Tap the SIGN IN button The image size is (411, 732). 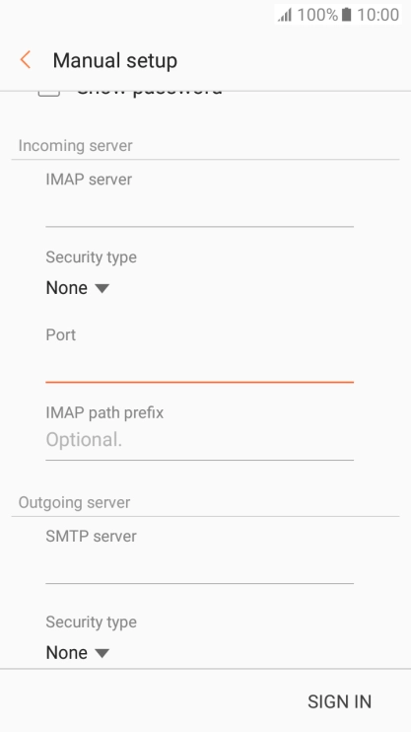point(339,701)
